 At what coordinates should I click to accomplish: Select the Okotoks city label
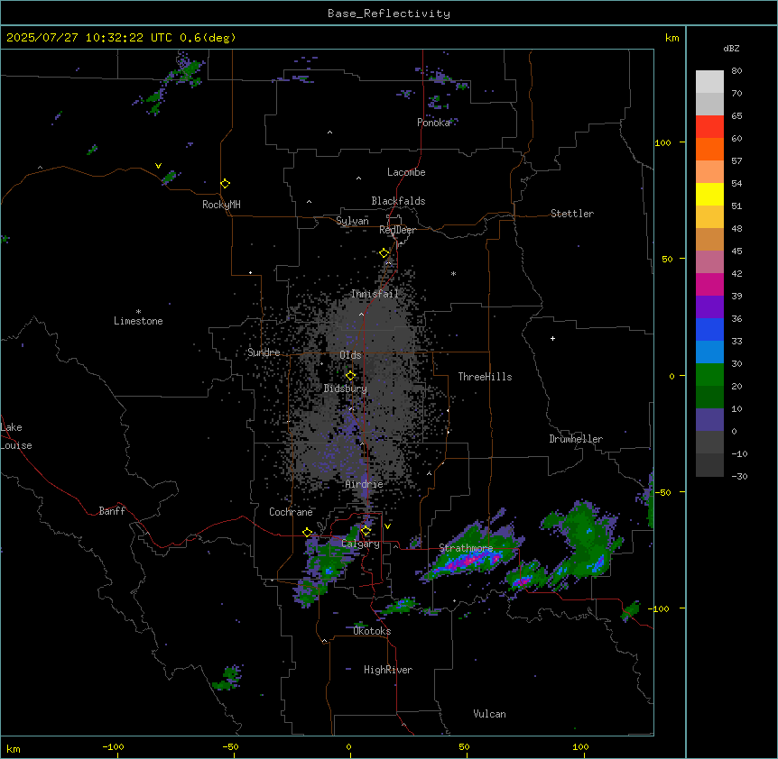coord(372,631)
